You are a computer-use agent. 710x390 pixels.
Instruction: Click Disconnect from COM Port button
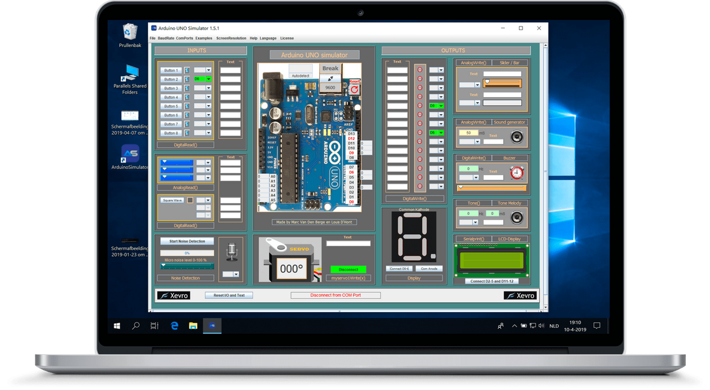click(336, 296)
